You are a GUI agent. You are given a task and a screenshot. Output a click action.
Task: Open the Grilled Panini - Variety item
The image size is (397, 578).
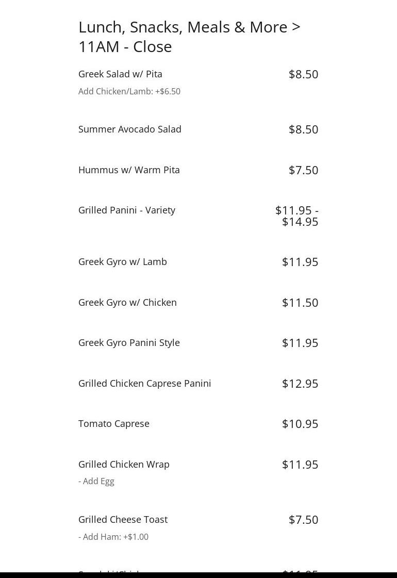(127, 210)
